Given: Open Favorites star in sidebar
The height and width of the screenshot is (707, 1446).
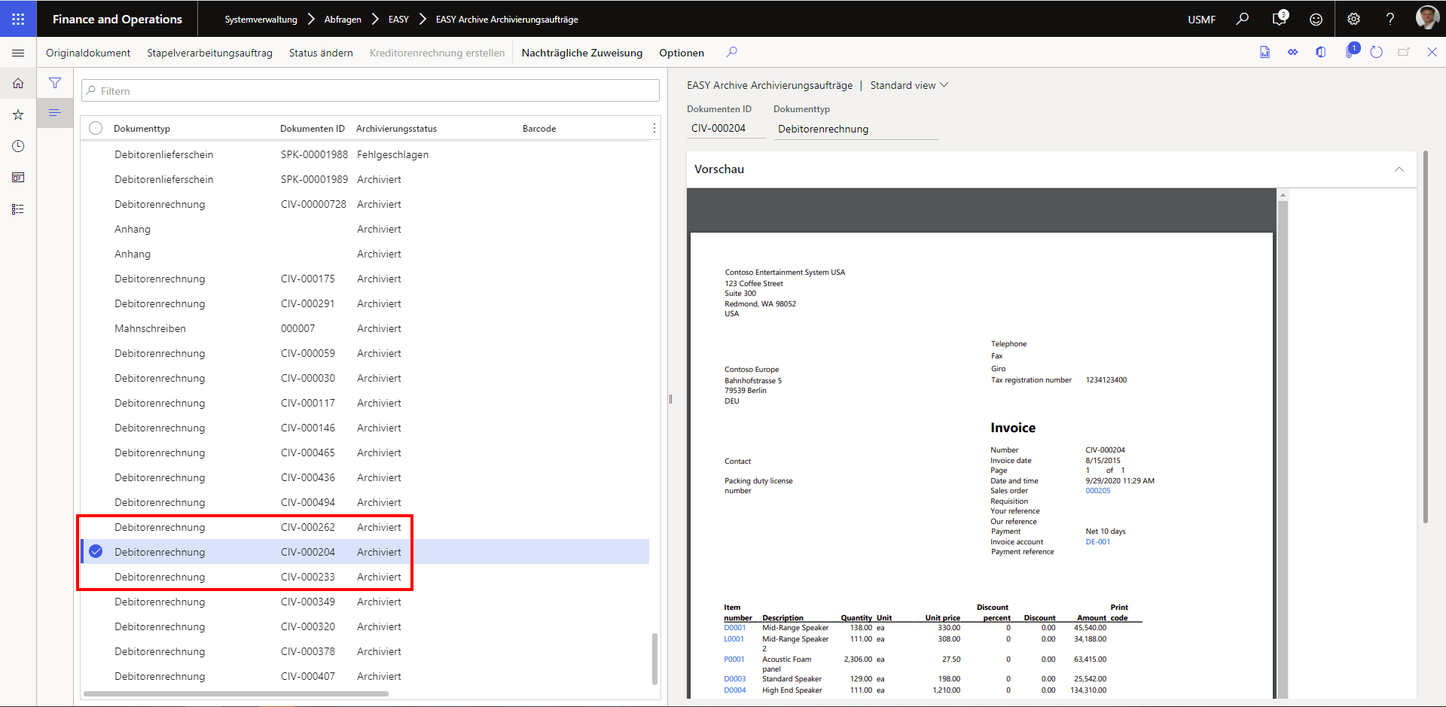Looking at the screenshot, I should pos(18,115).
